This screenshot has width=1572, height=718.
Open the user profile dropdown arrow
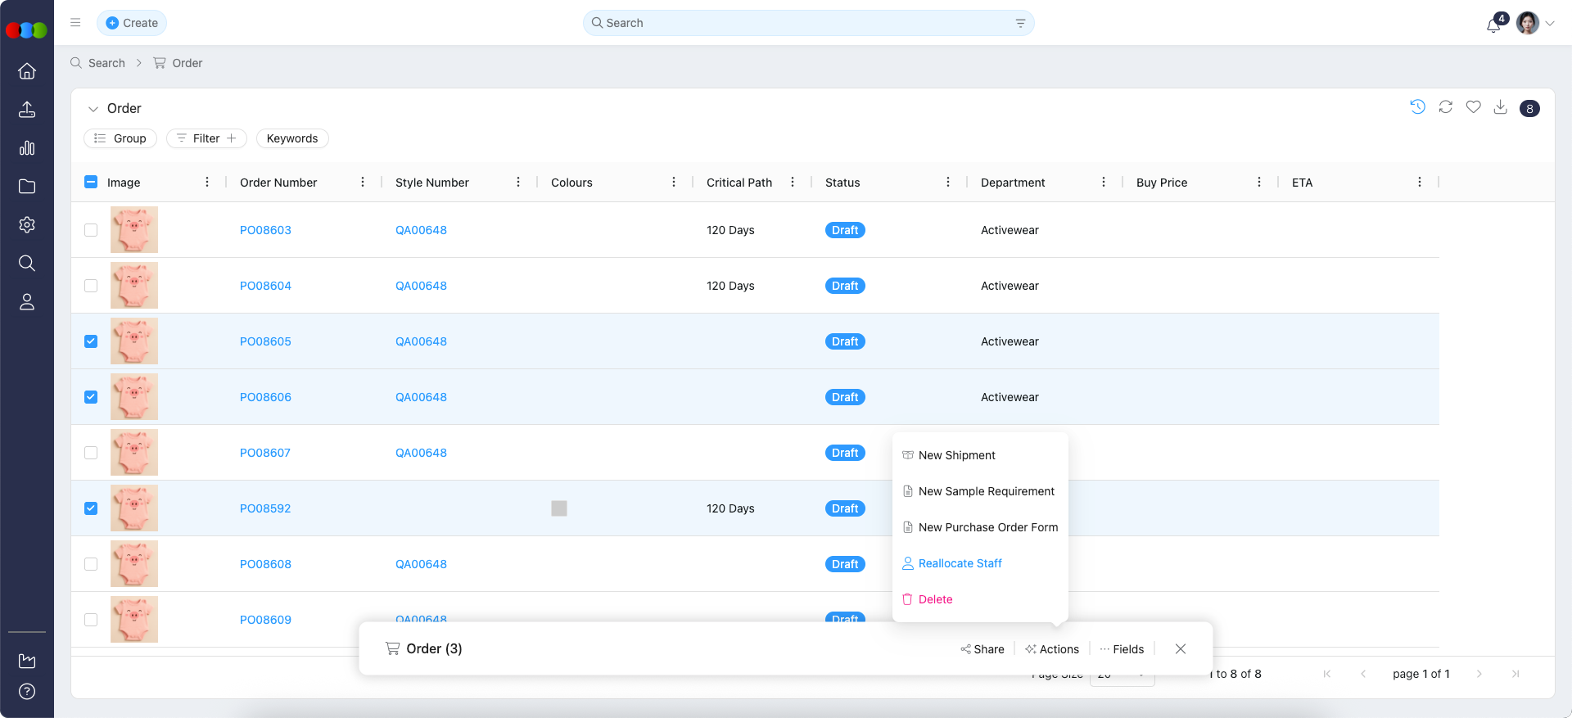pos(1550,24)
